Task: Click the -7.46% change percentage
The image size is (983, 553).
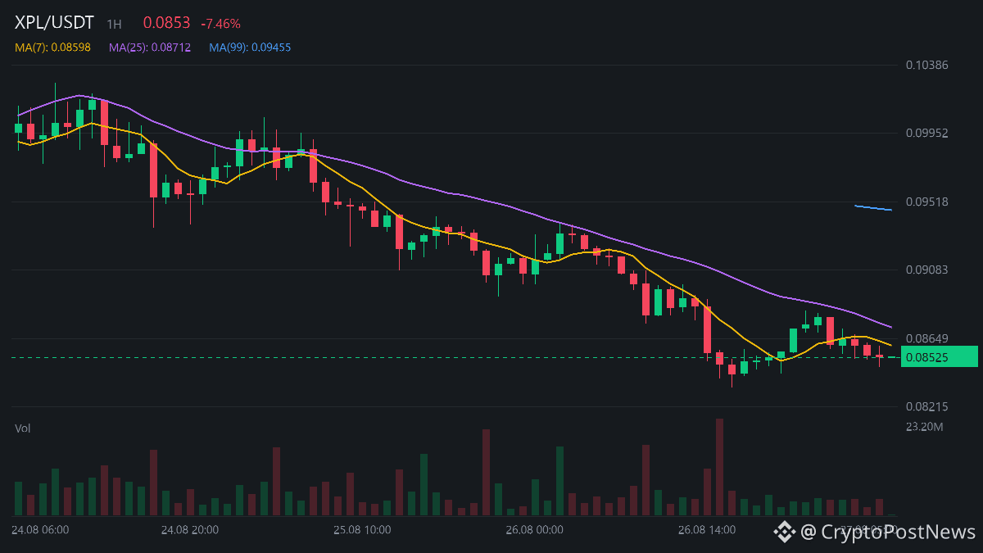Action: tap(220, 24)
